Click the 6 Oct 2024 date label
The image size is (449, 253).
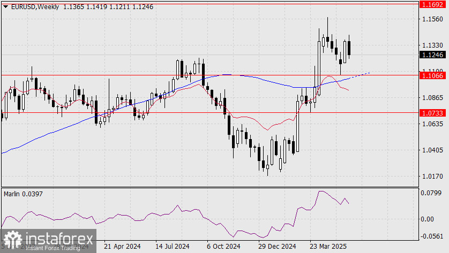223,247
